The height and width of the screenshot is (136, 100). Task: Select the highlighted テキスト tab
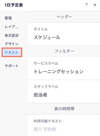click(12, 52)
